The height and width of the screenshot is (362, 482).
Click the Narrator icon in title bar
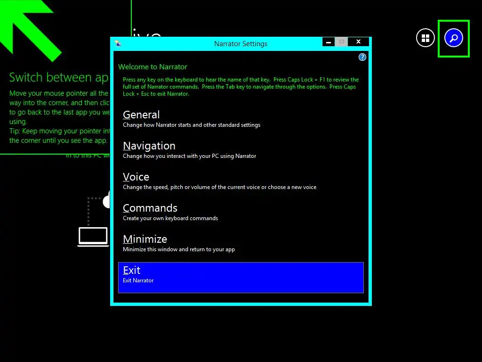[118, 43]
